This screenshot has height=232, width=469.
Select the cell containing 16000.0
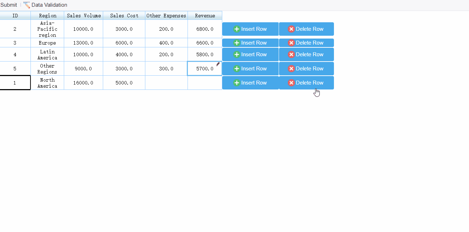[83, 83]
